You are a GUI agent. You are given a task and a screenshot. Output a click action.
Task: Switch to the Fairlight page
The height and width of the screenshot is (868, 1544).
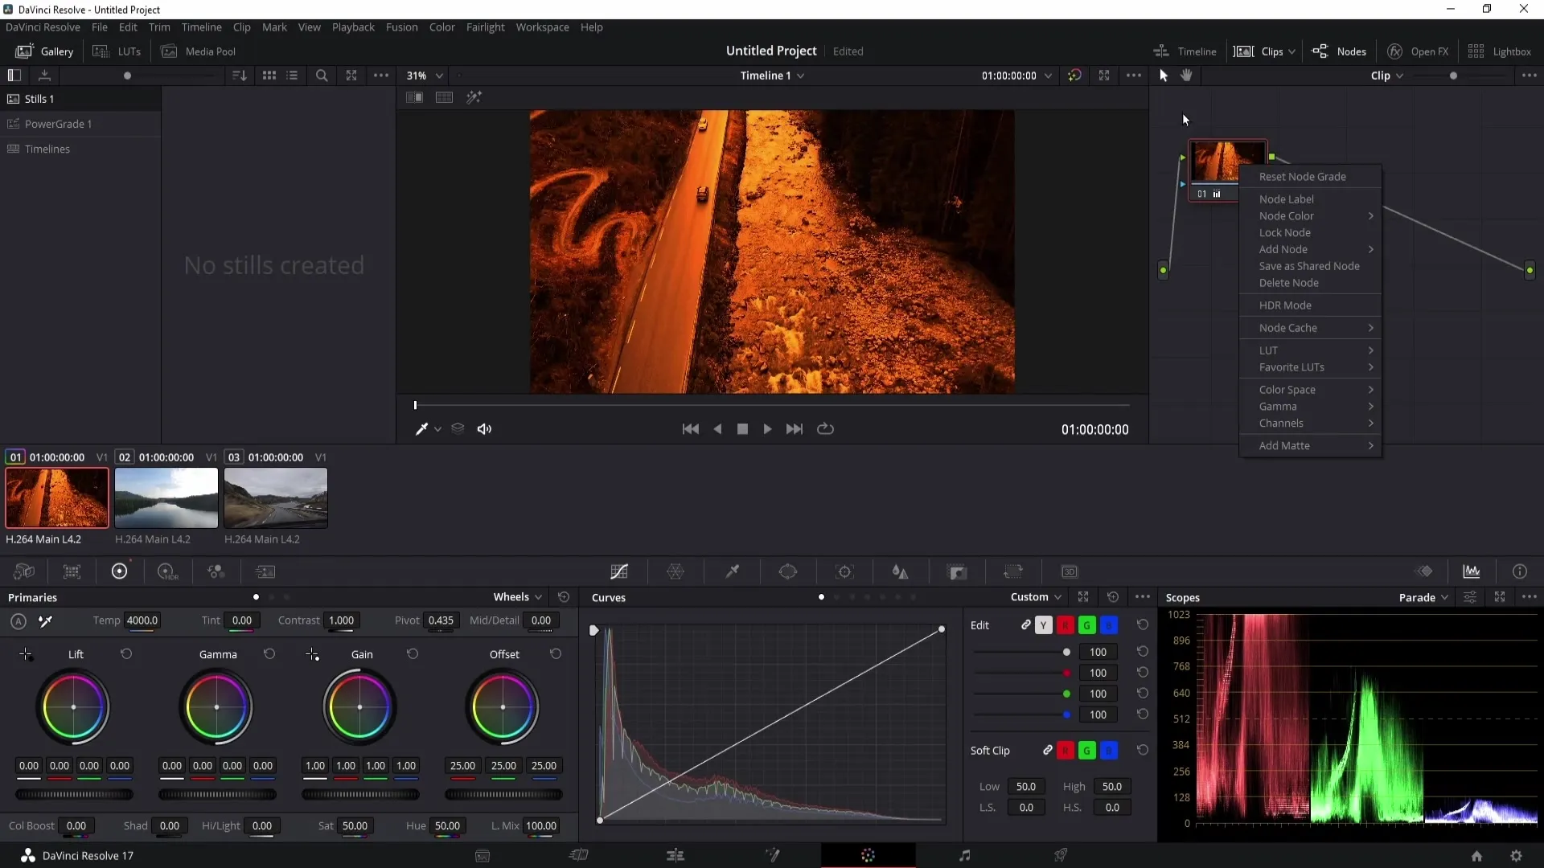tap(965, 855)
